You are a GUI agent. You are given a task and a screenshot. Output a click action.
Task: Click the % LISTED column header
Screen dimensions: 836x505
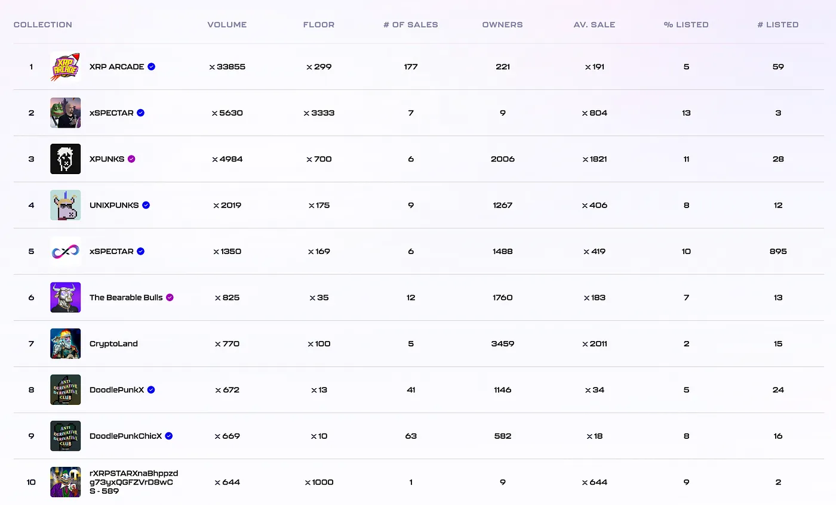(686, 24)
